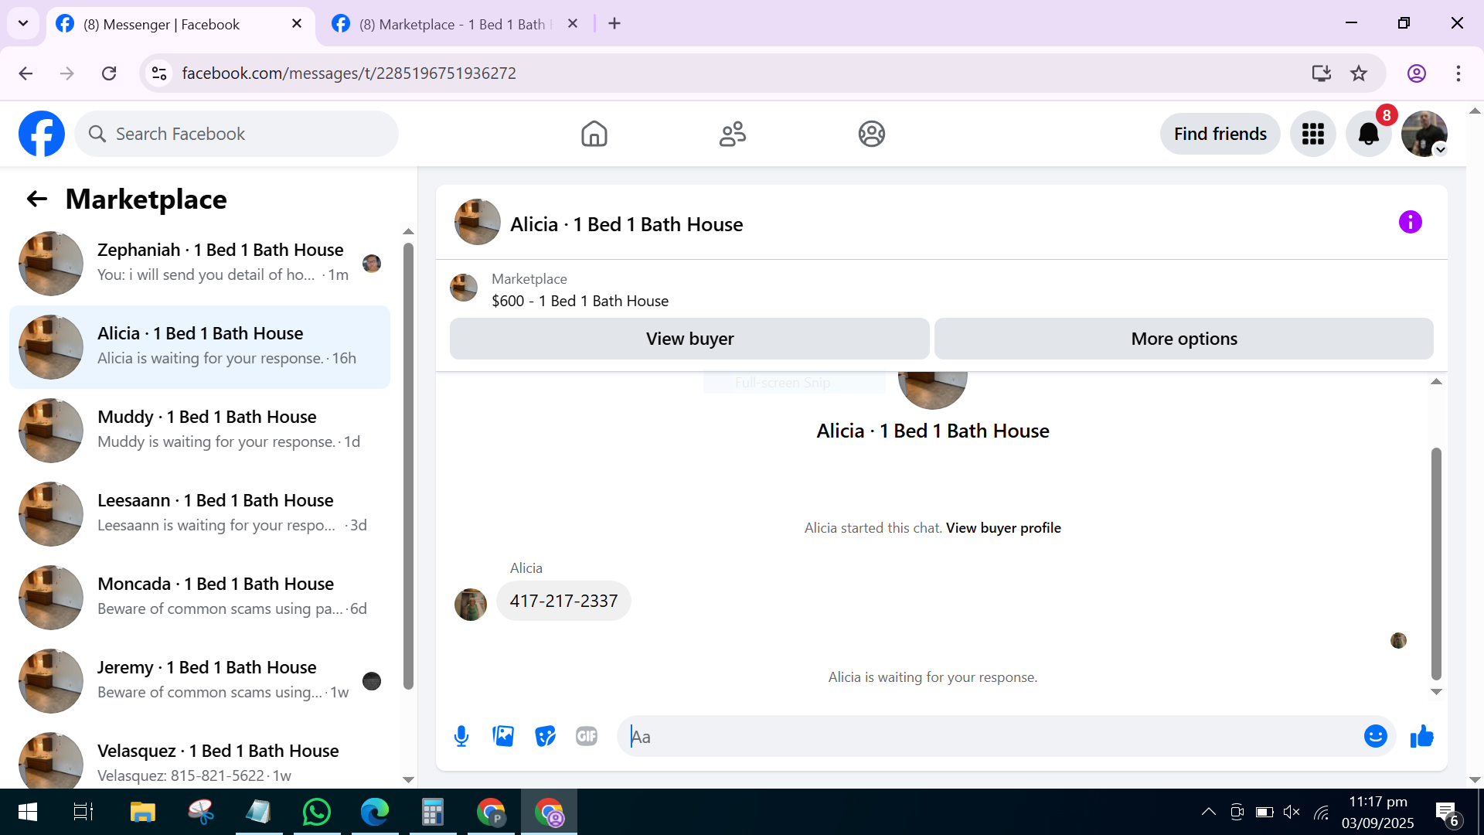Click the More options button

click(1183, 339)
